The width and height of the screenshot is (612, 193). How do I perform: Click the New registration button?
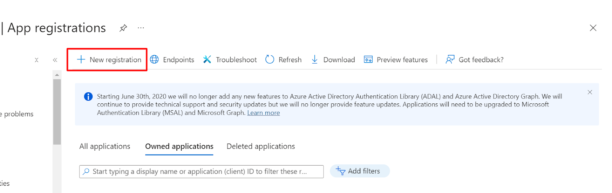(x=109, y=60)
